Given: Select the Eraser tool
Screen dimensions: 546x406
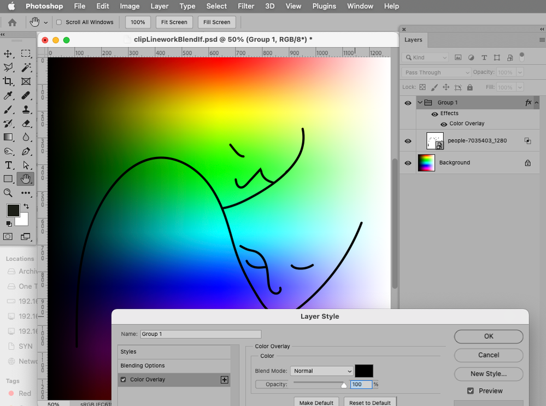Looking at the screenshot, I should (x=26, y=123).
